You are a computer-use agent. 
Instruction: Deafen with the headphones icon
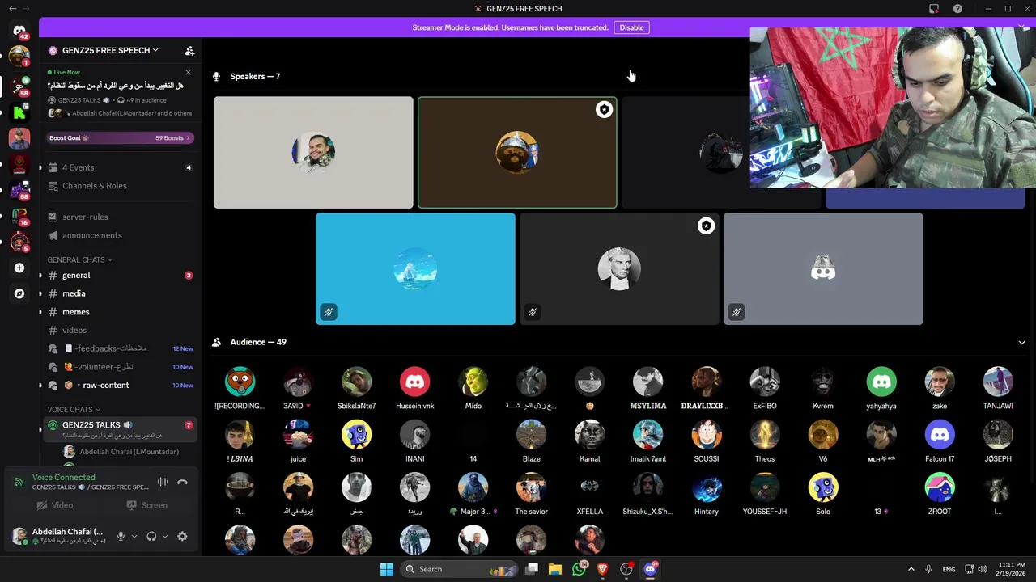coord(151,536)
